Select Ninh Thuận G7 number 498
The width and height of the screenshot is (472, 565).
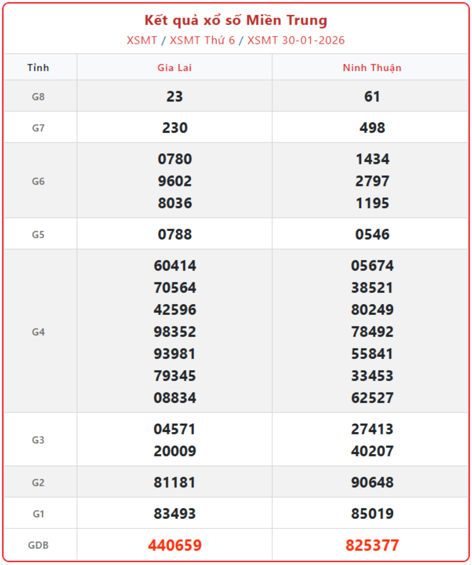(x=372, y=128)
